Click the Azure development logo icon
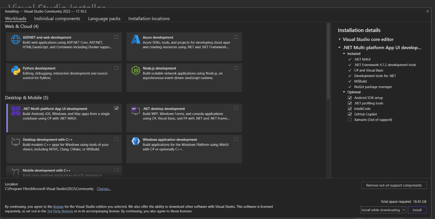Screen dimensions: 435x219 [136, 39]
